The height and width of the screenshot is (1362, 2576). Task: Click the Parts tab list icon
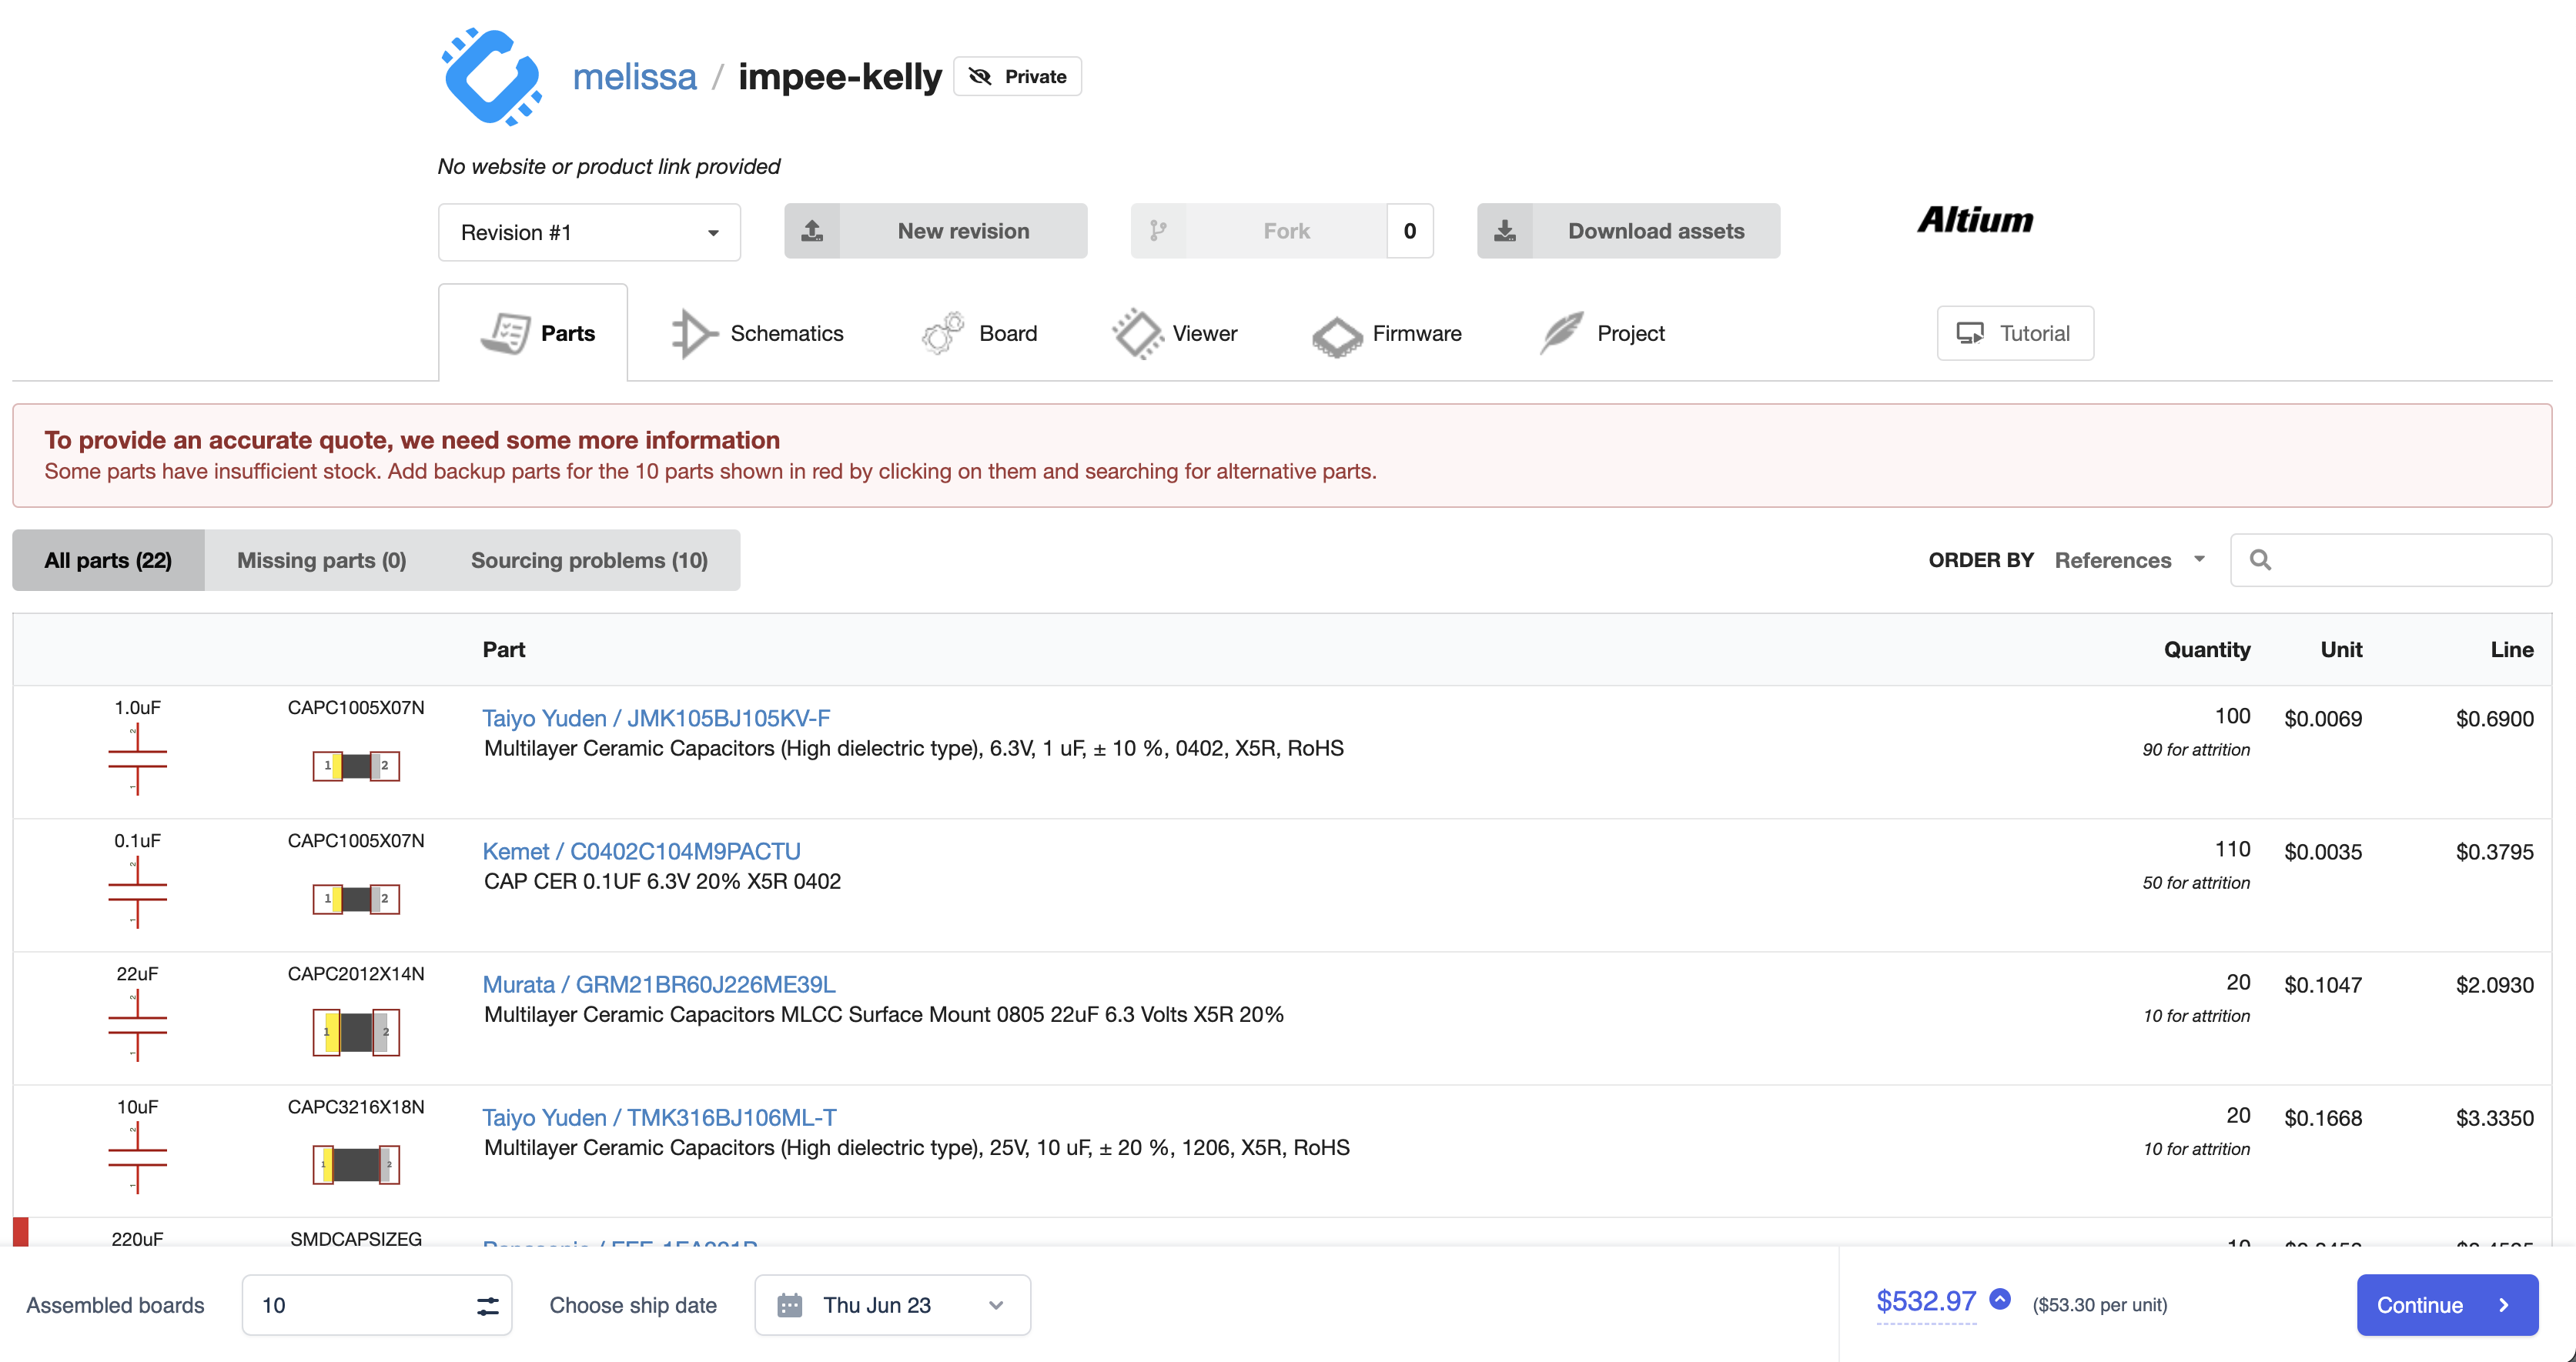[506, 332]
